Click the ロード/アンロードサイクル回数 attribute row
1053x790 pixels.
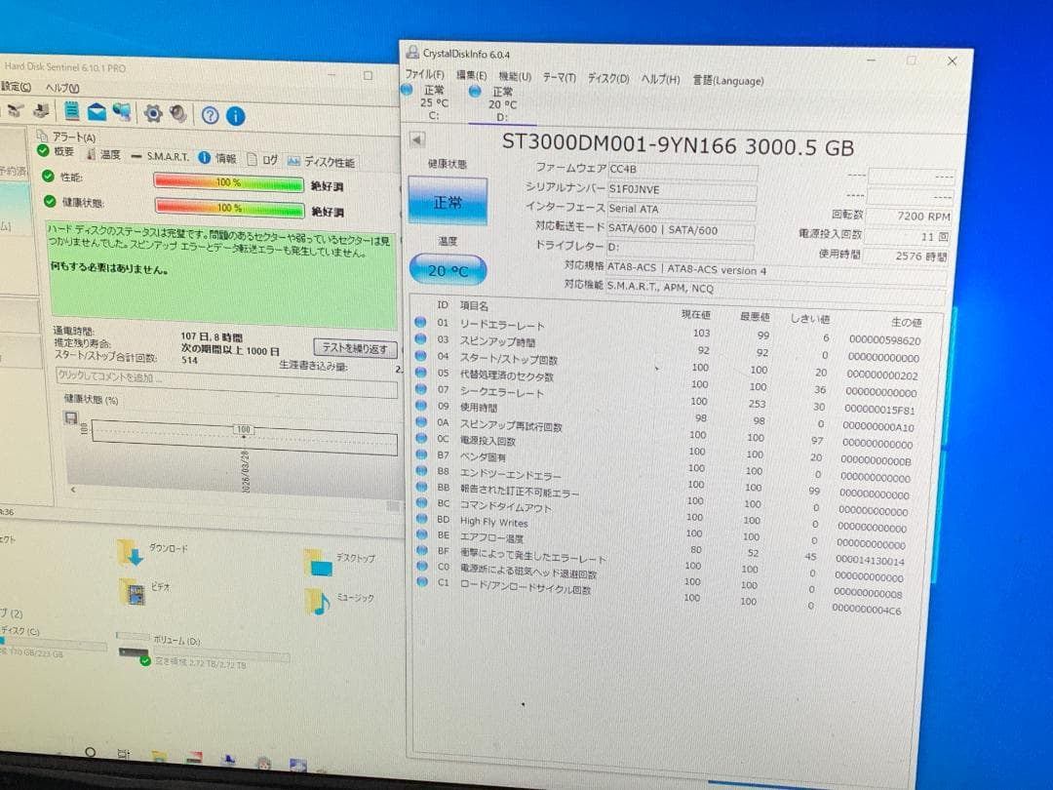[660, 595]
